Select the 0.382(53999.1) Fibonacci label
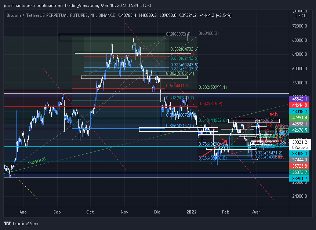 click(213, 87)
